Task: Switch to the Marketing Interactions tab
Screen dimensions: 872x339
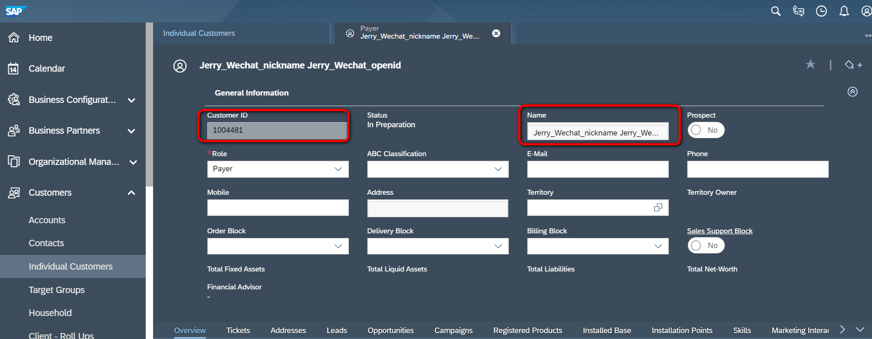Action: point(800,330)
